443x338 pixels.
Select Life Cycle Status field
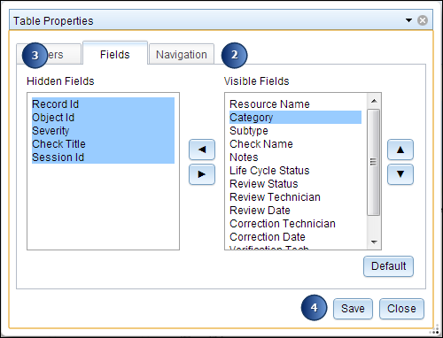[295, 171]
